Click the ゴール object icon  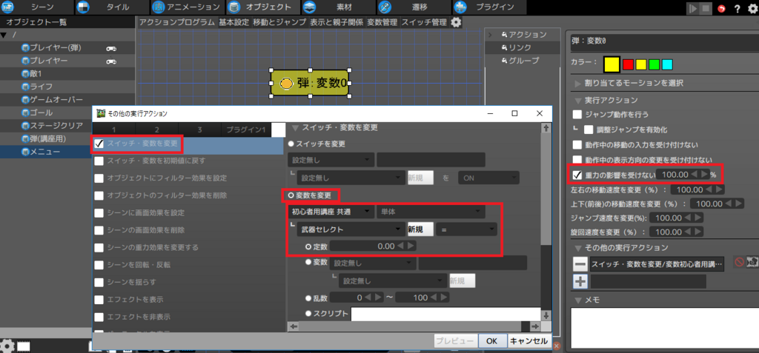pos(25,112)
